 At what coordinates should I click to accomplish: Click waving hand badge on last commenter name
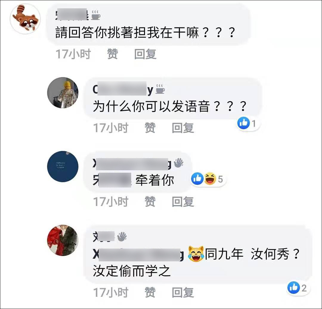pos(122,237)
